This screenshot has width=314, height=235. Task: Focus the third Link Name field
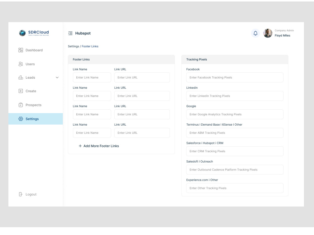92,114
